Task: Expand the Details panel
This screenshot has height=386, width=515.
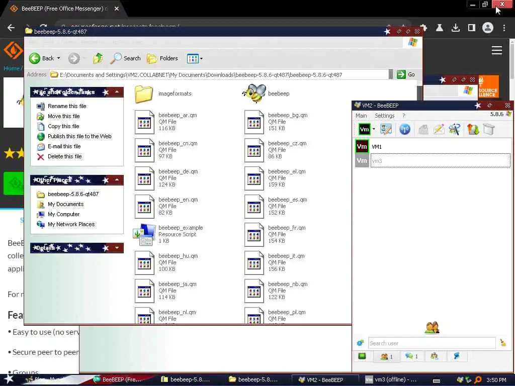Action: coord(117,248)
